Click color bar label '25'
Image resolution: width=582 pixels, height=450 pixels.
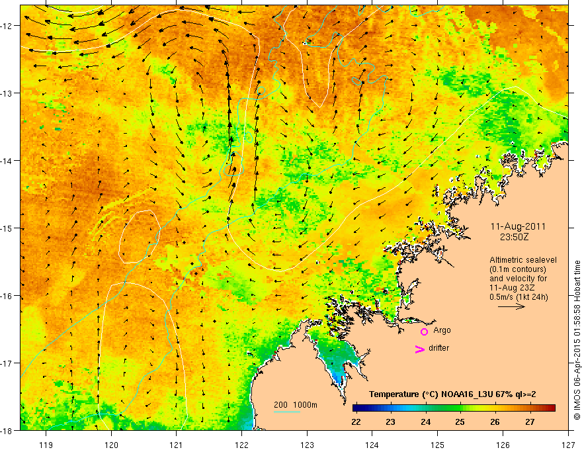point(460,422)
